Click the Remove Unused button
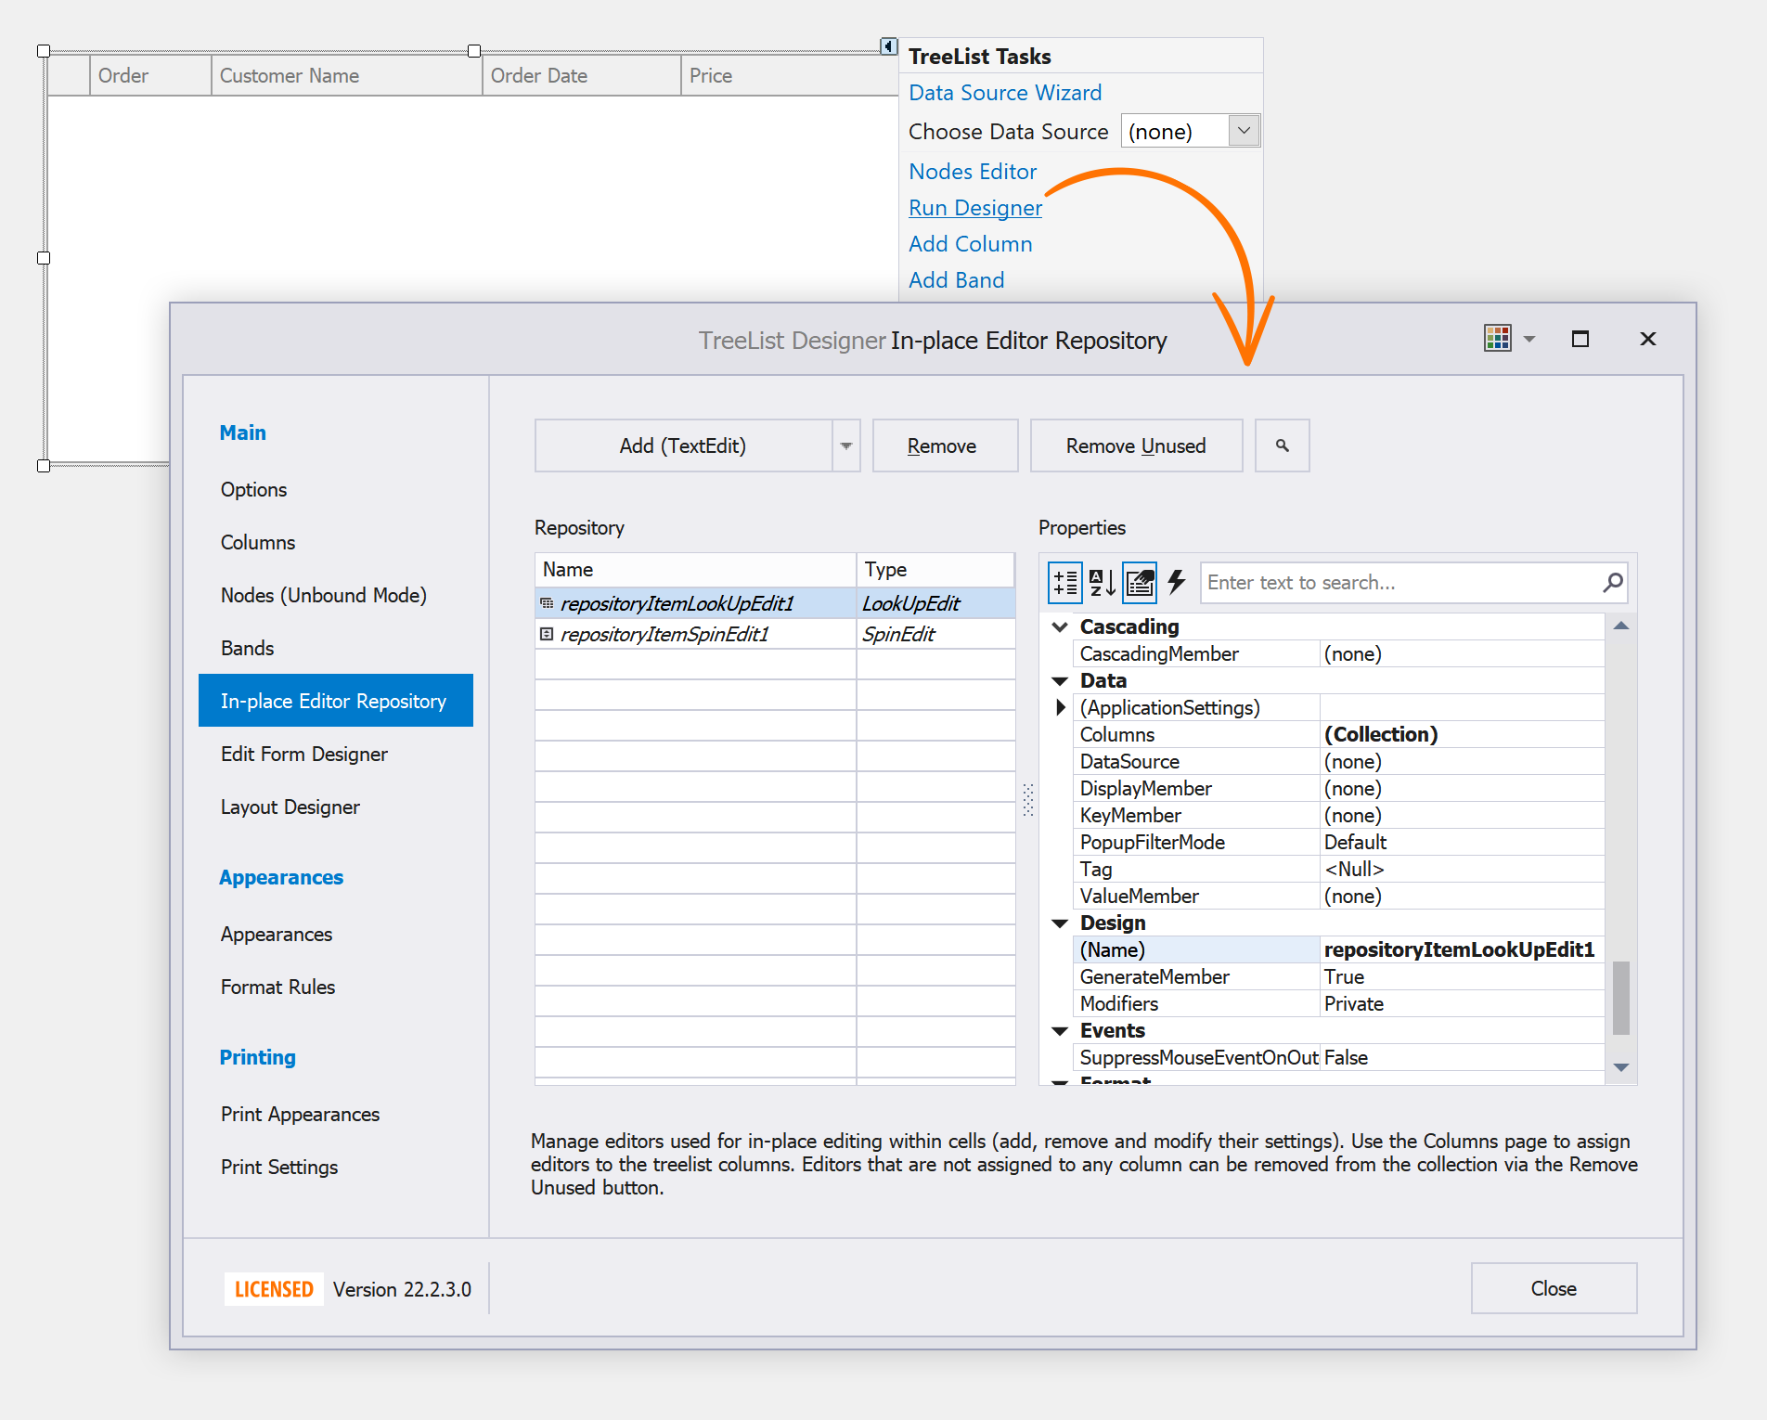Screen dimensions: 1767x1420 tap(1135, 446)
